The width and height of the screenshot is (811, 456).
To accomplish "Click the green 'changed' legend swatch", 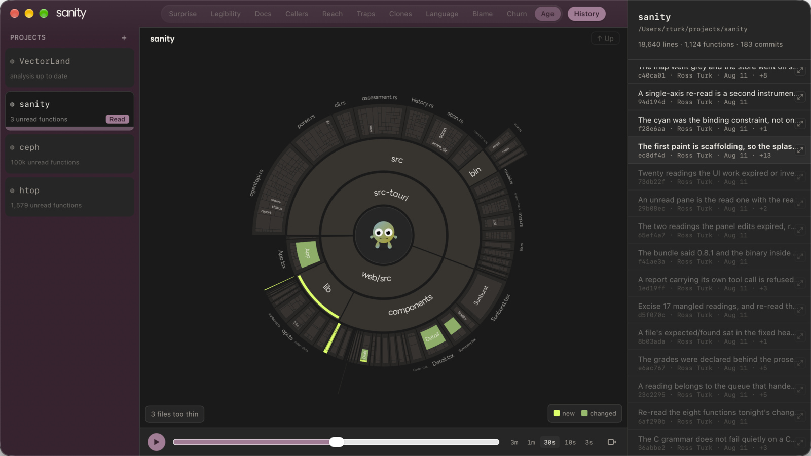I will coord(584,413).
